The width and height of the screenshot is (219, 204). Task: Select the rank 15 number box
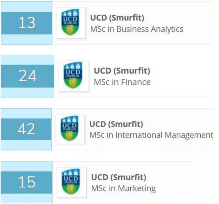pos(27,182)
